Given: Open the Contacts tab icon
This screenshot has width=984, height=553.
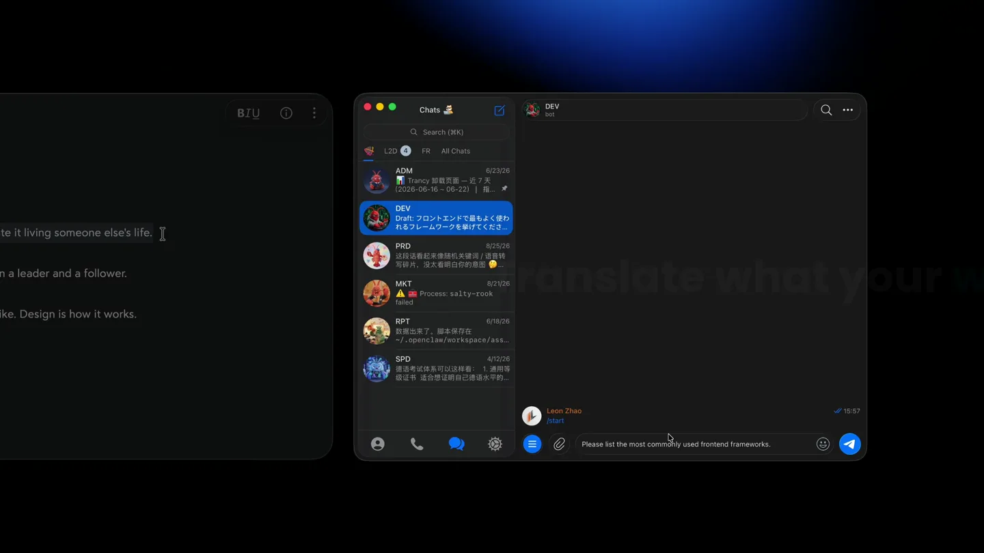Looking at the screenshot, I should tap(378, 444).
